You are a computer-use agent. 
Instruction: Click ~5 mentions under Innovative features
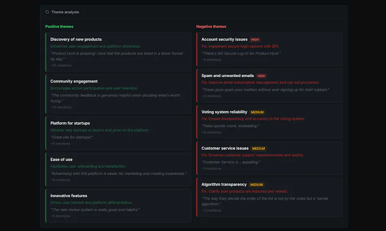coord(60,216)
